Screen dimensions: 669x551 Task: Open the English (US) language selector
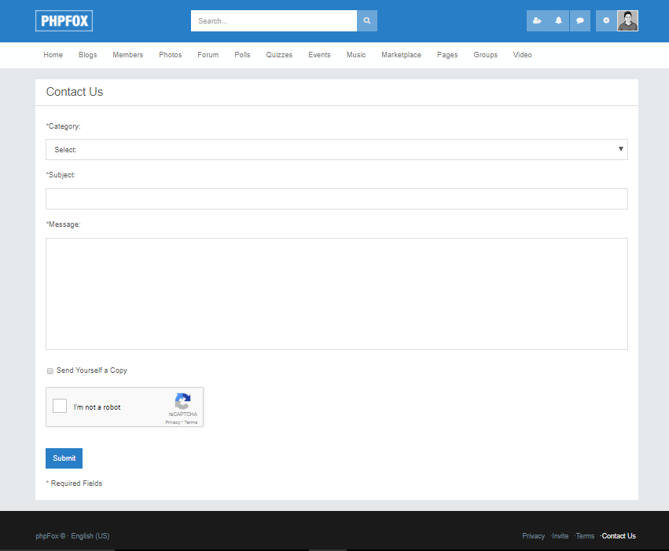click(x=90, y=536)
